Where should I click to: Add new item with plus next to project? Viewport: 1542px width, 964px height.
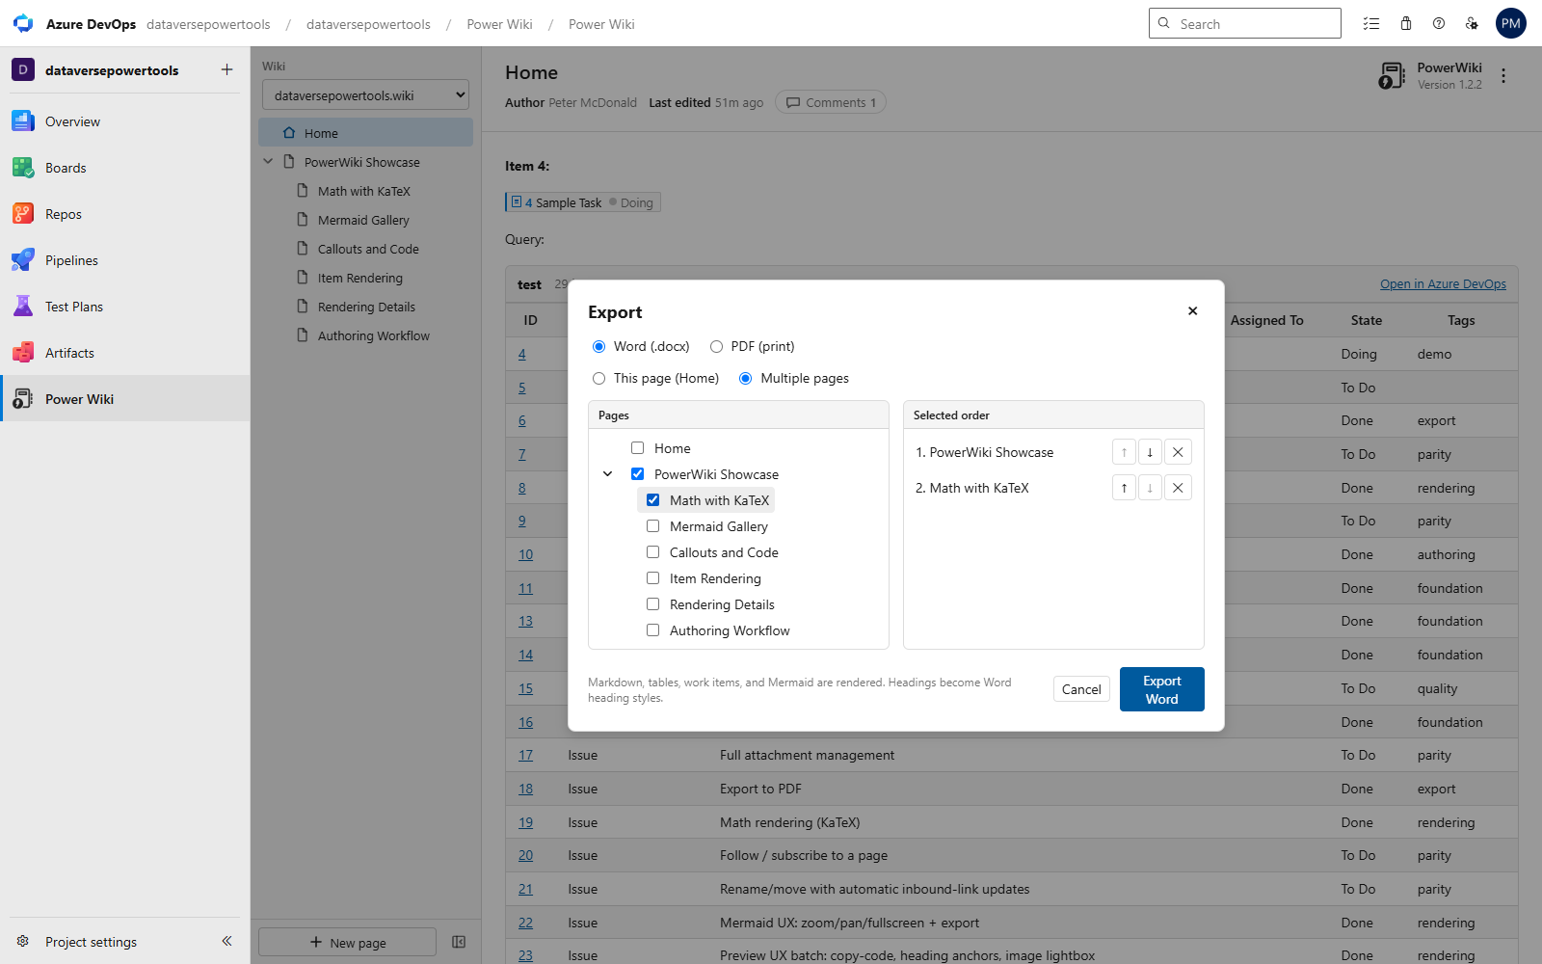pos(226,69)
